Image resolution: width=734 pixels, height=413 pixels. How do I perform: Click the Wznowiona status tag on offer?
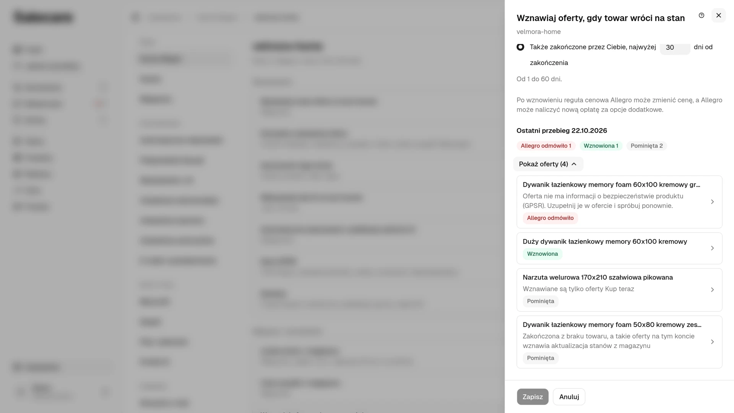[542, 254]
